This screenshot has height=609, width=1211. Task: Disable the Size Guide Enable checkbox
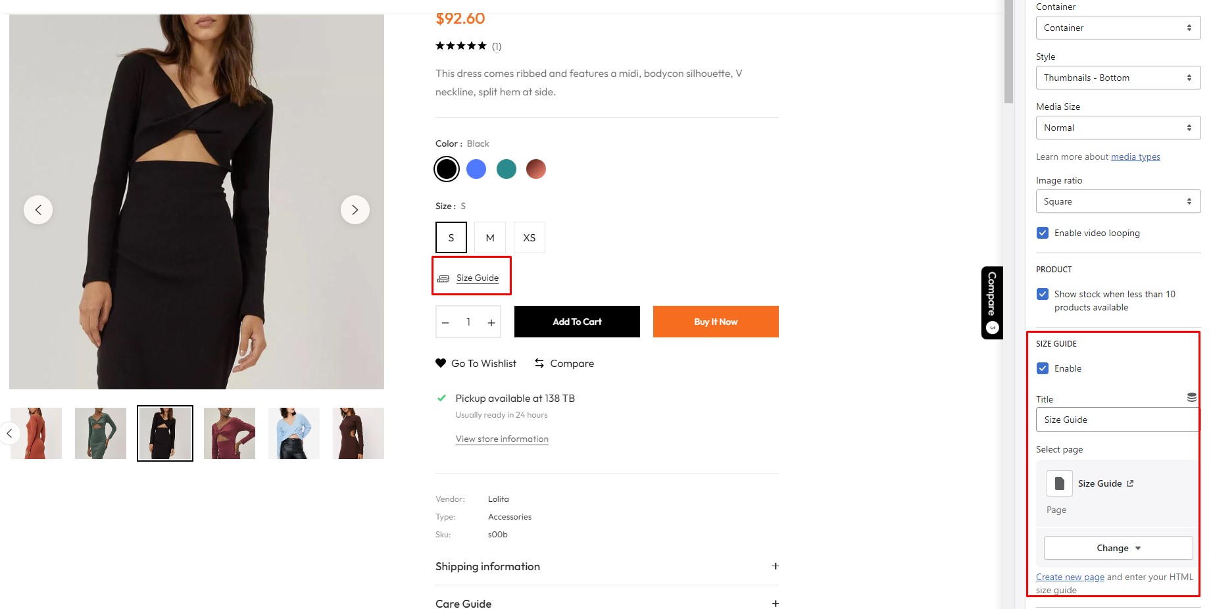tap(1043, 368)
